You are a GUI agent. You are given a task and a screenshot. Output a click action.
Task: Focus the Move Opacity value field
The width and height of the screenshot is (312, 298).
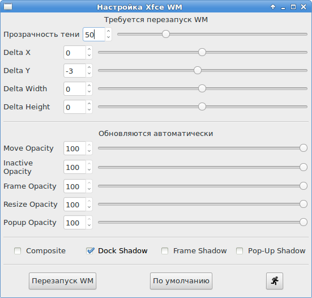(x=75, y=148)
